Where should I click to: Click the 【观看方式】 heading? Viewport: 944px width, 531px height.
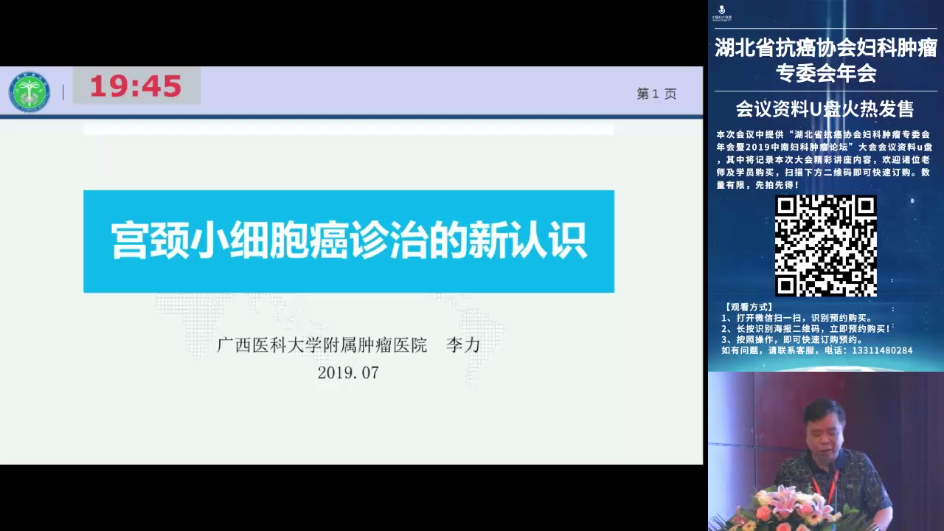pyautogui.click(x=749, y=307)
